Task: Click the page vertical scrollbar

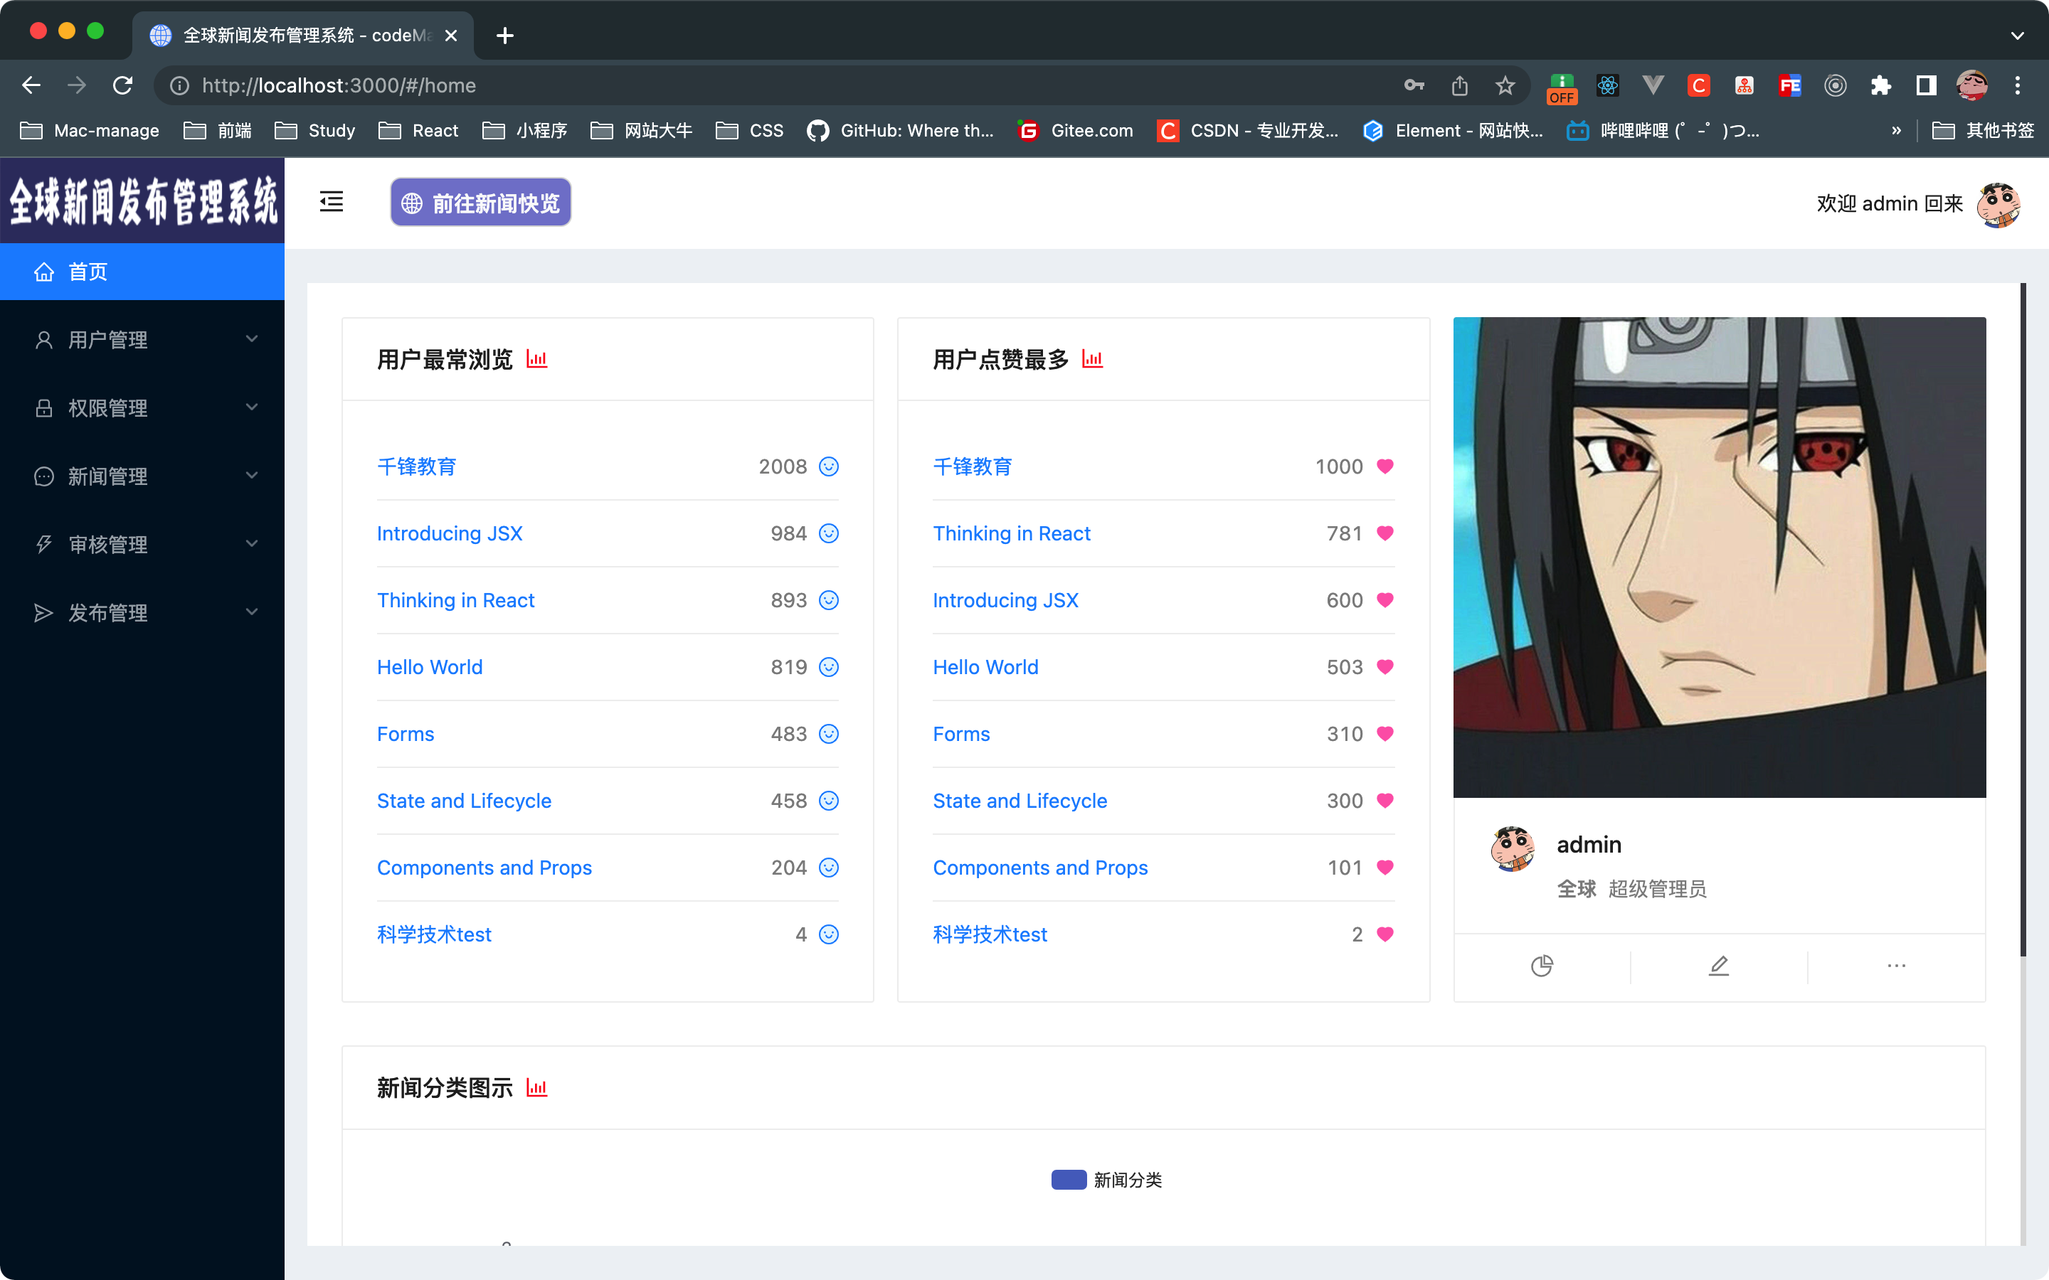Action: (x=2023, y=619)
